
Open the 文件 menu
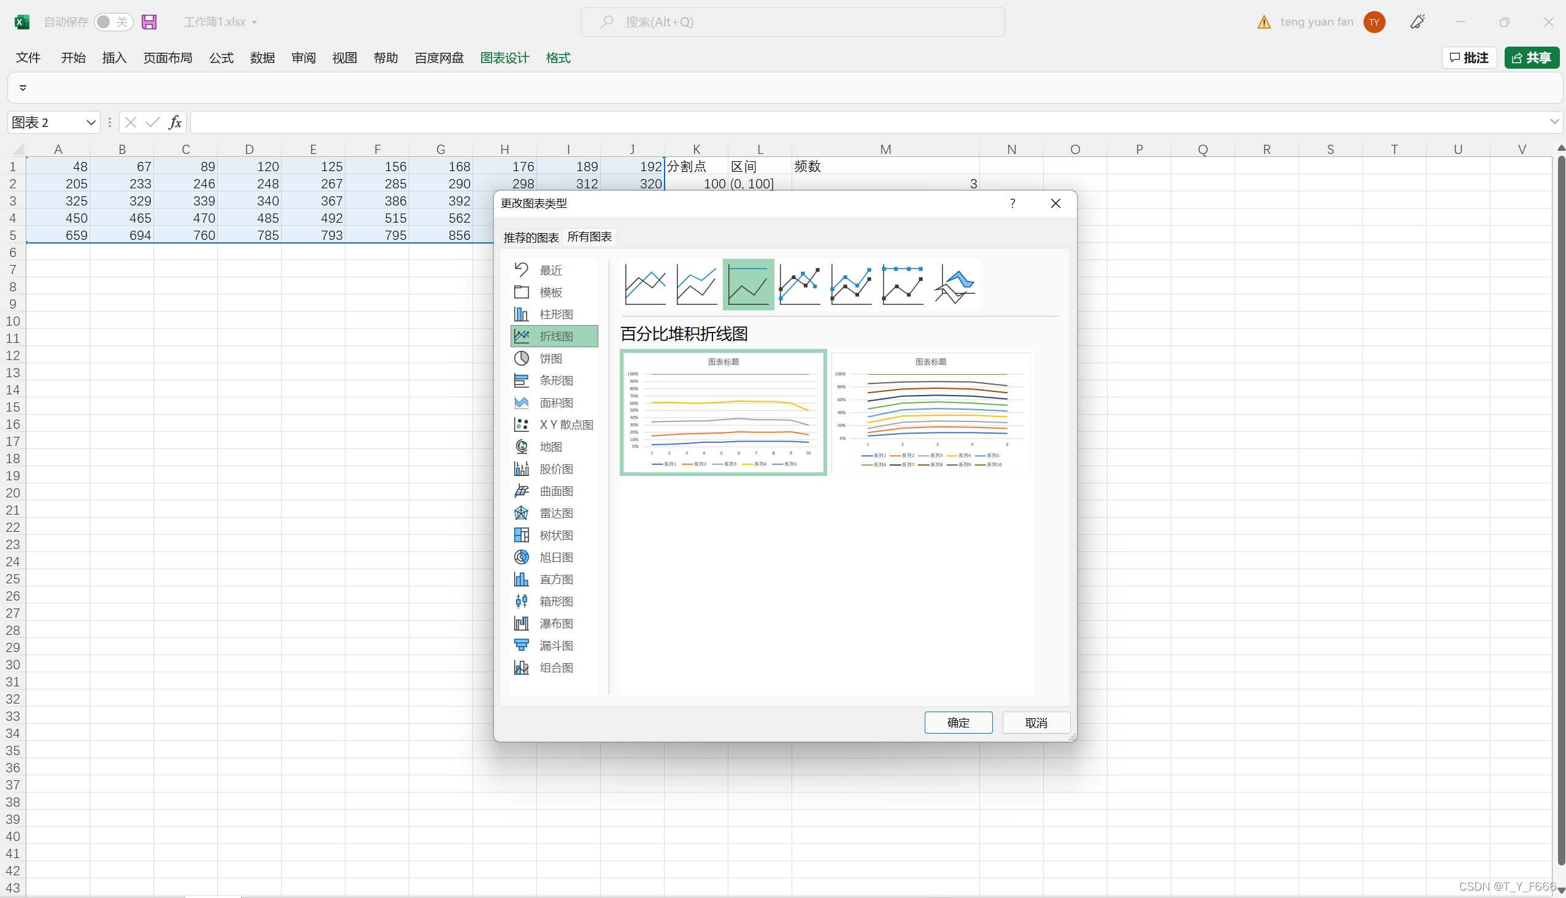pyautogui.click(x=28, y=58)
